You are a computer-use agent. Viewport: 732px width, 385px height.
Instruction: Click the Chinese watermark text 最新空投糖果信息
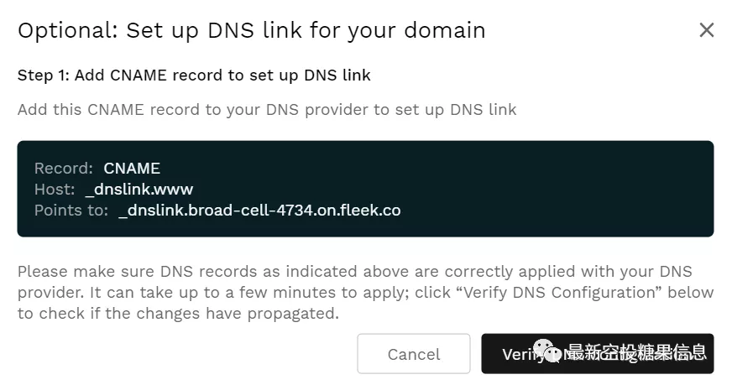[637, 351]
